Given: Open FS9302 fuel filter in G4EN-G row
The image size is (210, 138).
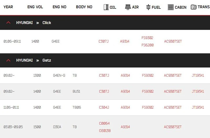Looking at the screenshot, I should pos(148,75).
